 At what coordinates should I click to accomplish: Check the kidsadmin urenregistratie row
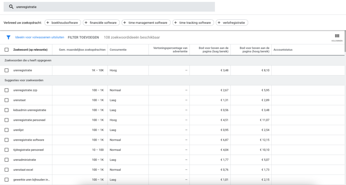(7, 110)
